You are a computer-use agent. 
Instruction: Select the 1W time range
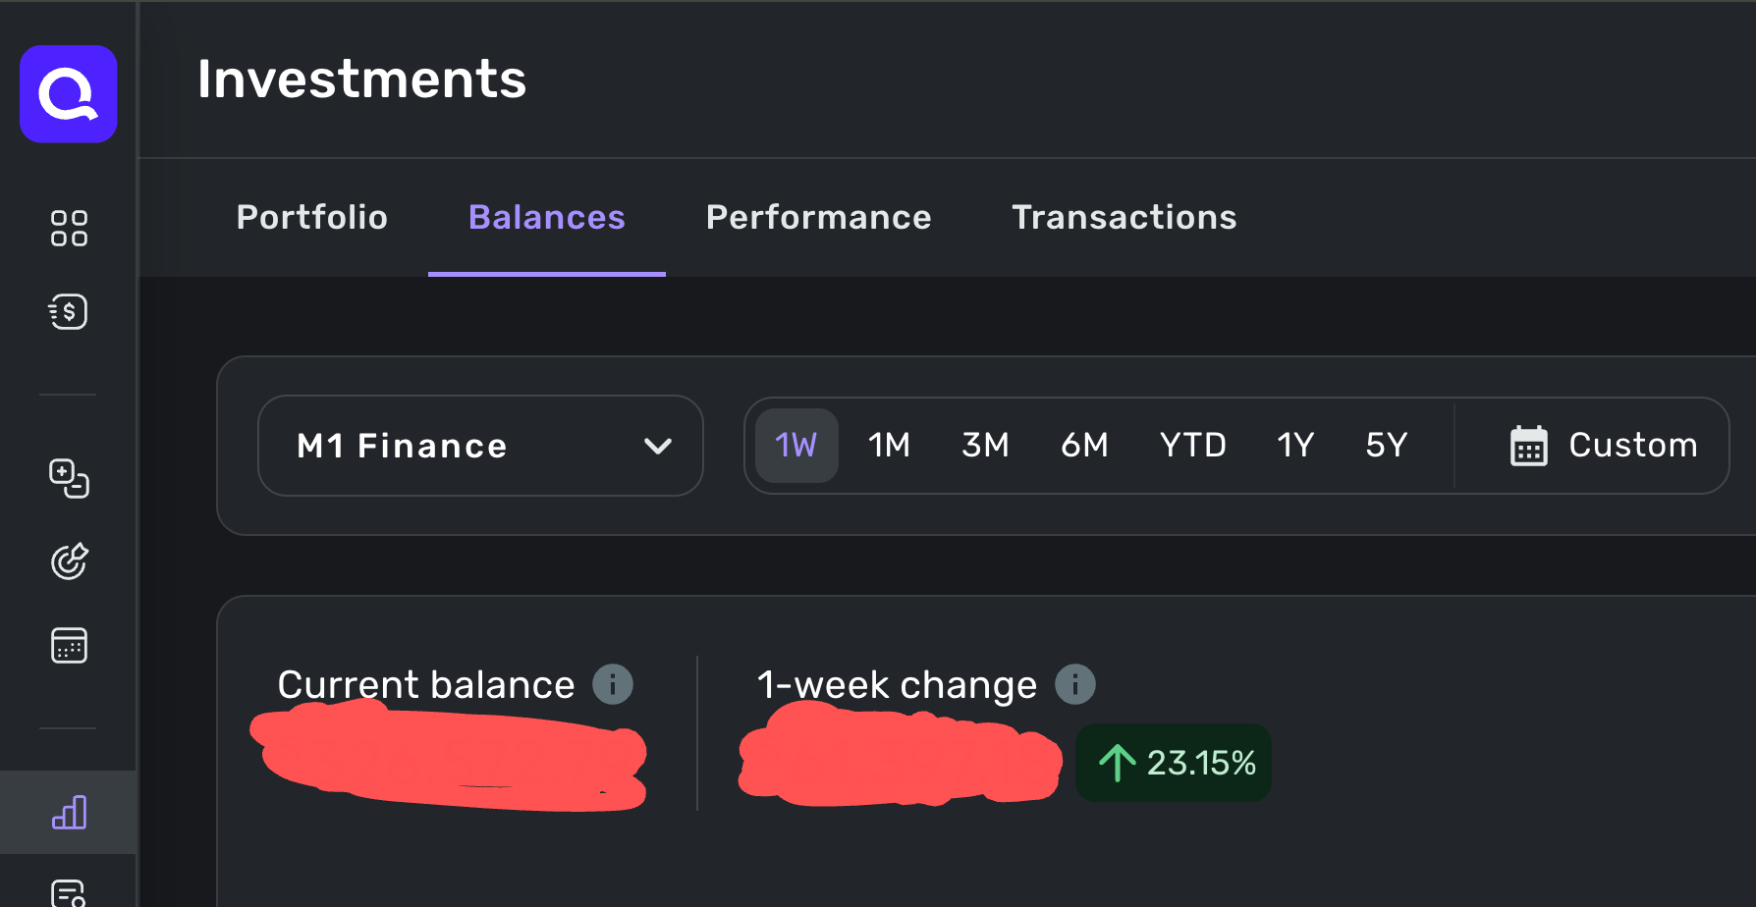pyautogui.click(x=796, y=446)
